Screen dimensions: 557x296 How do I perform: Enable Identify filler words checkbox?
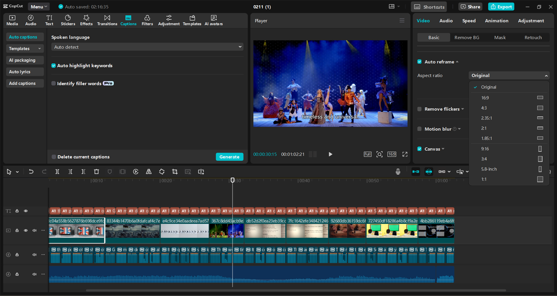[x=54, y=83]
